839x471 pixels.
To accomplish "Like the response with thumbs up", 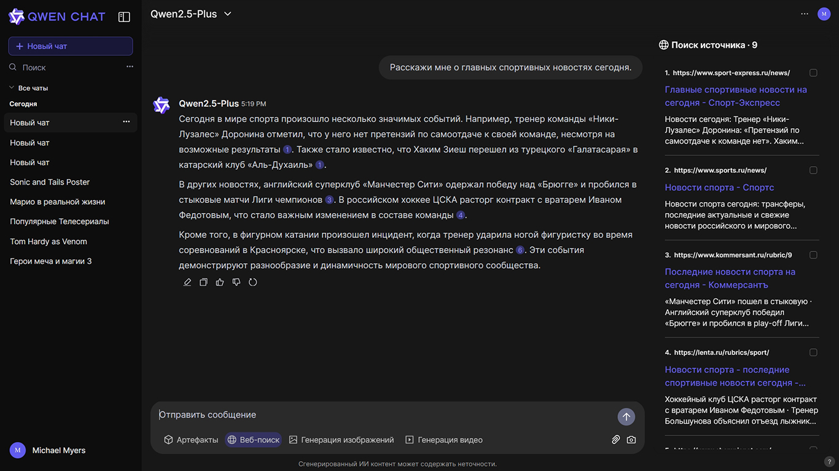I will coord(220,282).
